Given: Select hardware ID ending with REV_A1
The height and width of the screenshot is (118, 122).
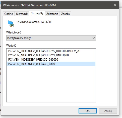Looking at the screenshot, I should tap(44, 51).
